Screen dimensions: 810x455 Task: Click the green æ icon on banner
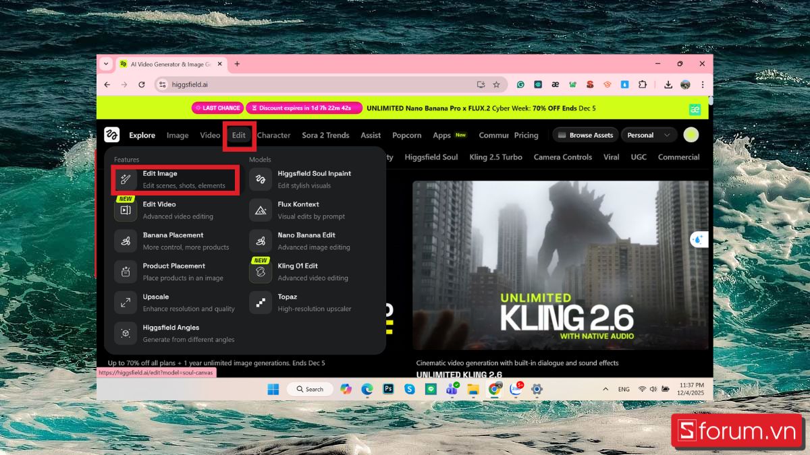tap(695, 109)
